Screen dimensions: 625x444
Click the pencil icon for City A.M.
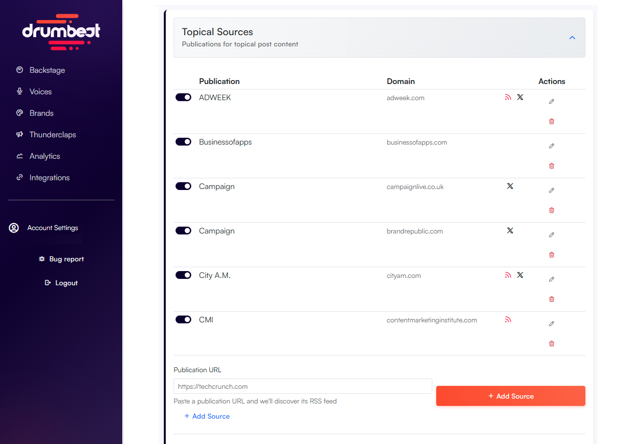(x=552, y=279)
